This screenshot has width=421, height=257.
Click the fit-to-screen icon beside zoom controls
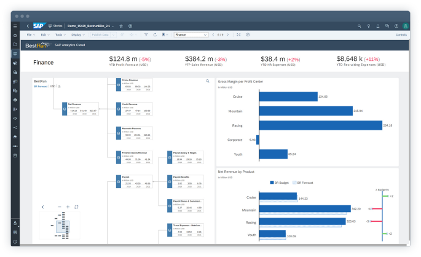click(x=76, y=207)
